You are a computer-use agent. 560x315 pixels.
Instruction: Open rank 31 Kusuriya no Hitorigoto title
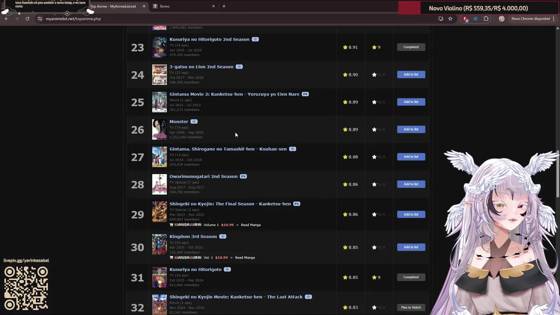point(195,269)
